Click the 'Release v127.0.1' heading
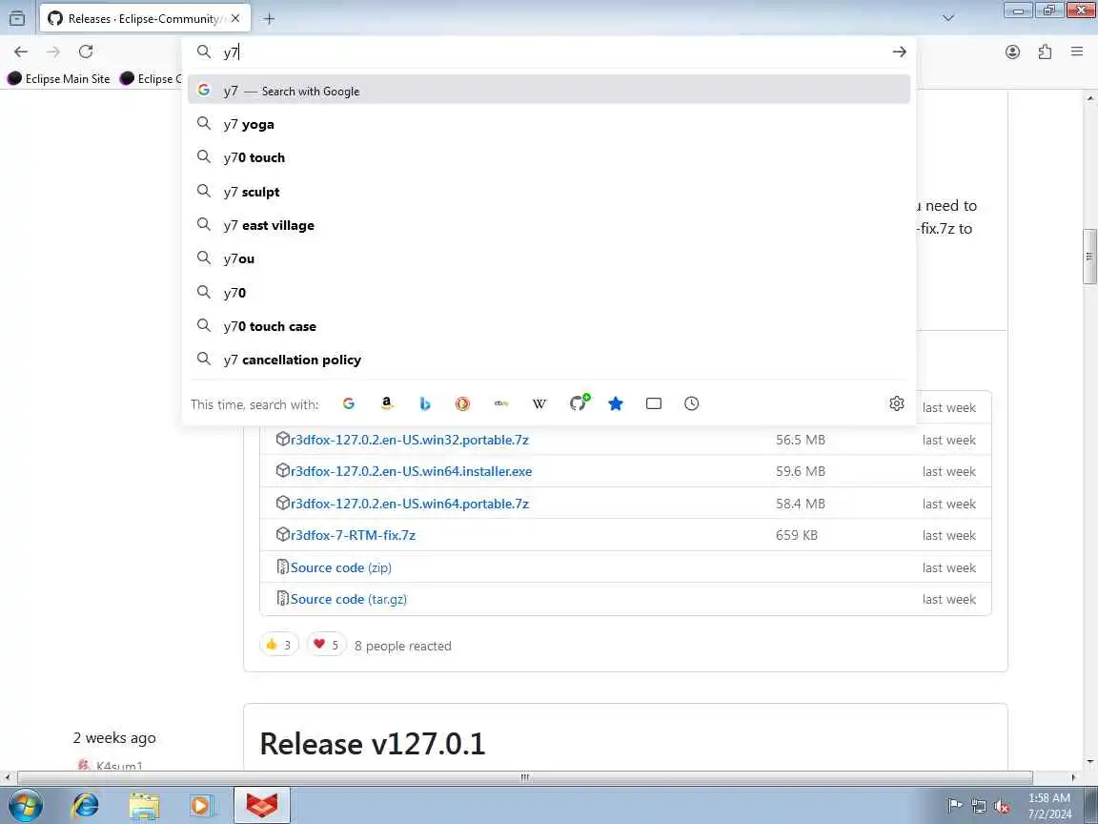Image resolution: width=1098 pixels, height=824 pixels. tap(372, 744)
